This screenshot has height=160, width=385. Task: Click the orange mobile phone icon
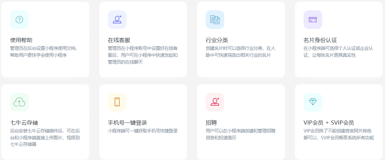click(x=117, y=102)
